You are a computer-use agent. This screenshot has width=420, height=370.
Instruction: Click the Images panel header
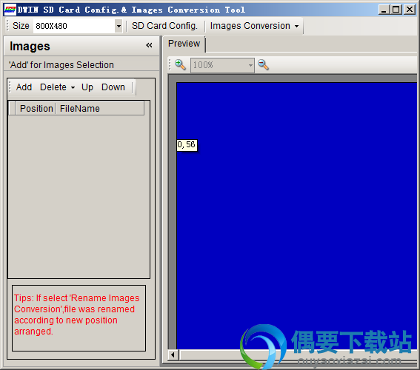(81, 47)
